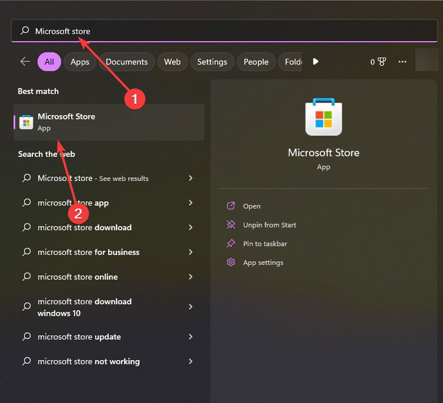Switch to the People filter tab
The width and height of the screenshot is (443, 403).
256,61
